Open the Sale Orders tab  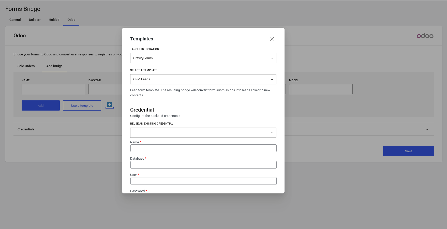[x=26, y=66]
